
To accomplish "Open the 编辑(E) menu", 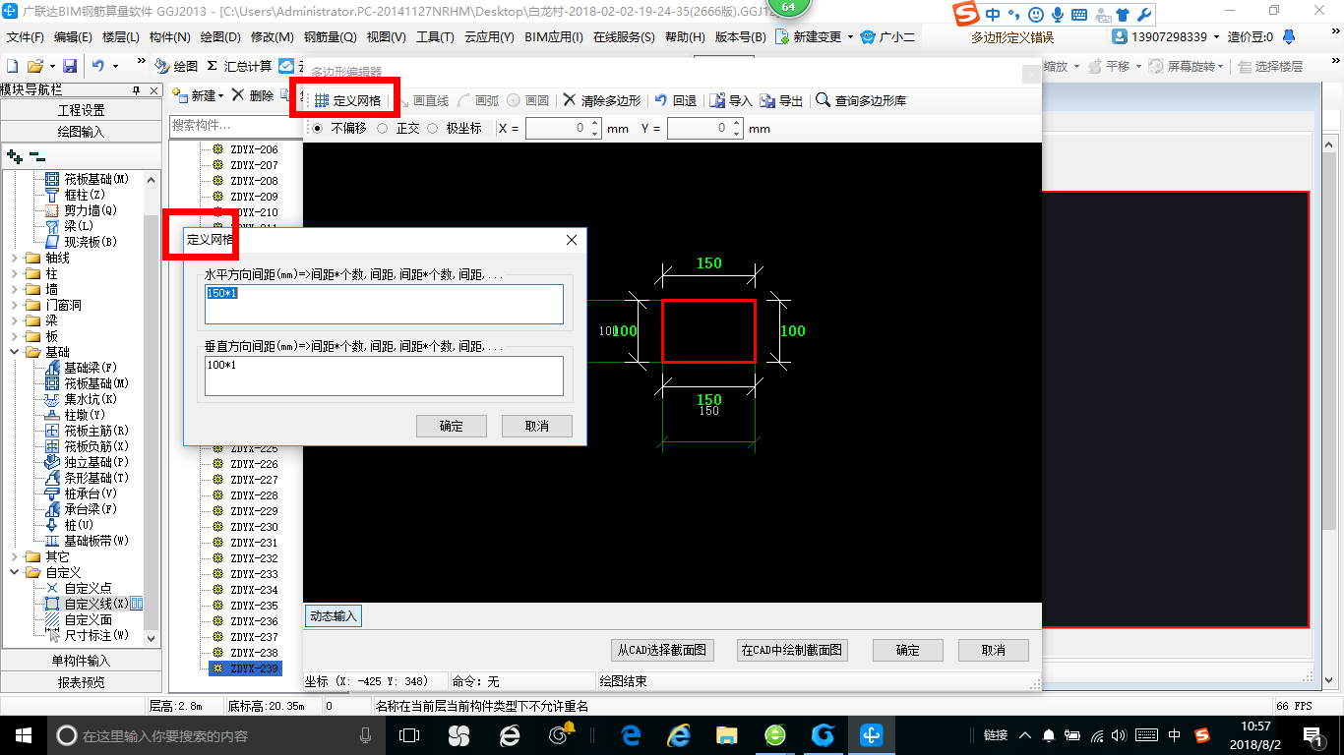I will (73, 37).
